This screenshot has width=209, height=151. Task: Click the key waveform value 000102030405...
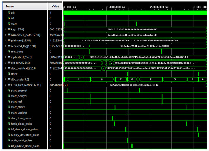(x=132, y=29)
